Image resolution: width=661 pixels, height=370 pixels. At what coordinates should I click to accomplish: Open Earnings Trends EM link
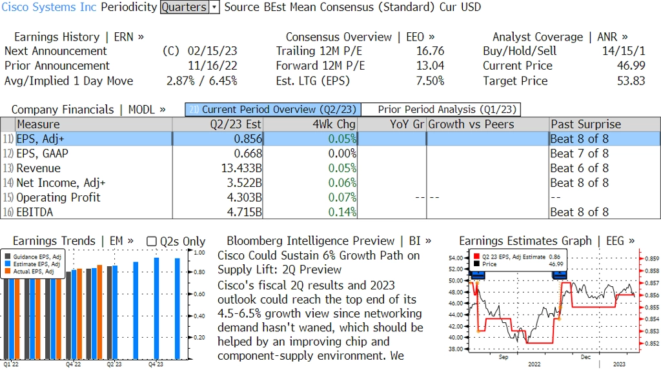[73, 241]
